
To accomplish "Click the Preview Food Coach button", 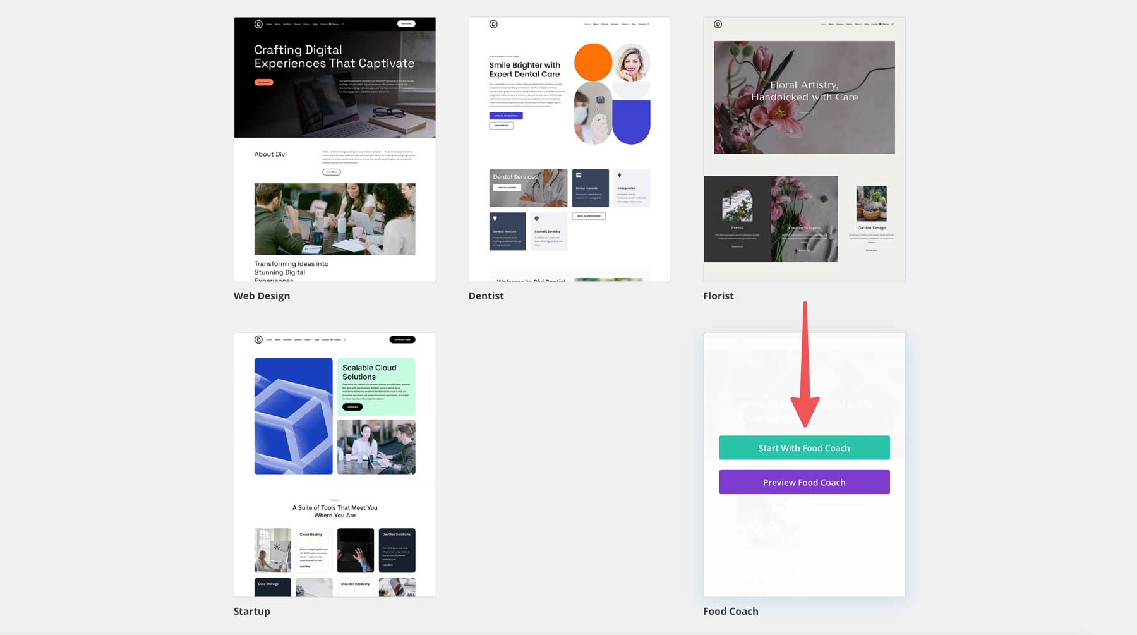I will coord(803,481).
